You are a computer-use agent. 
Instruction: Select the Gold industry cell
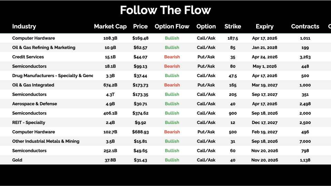[x=17, y=160]
